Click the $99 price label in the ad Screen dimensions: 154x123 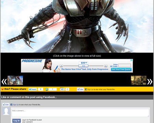tap(84, 63)
